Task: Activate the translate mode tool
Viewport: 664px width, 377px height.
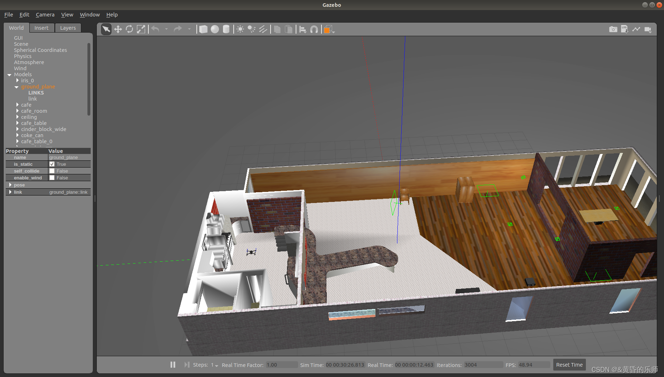Action: coord(118,29)
